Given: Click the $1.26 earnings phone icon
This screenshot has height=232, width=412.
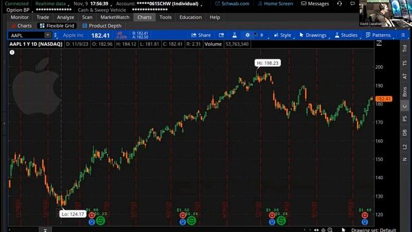Looking at the screenshot, I should pyautogui.click(x=272, y=215).
